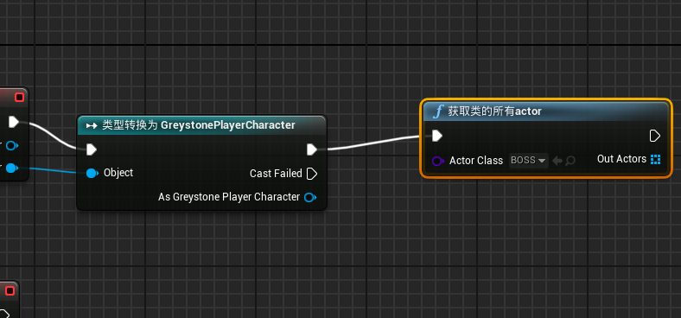The height and width of the screenshot is (318, 681).
Task: Select the 类型转换为 GreystonePlayerCharacter node title
Action: point(199,125)
